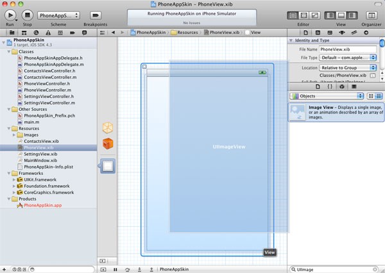This screenshot has width=385, height=273.
Task: Toggle the Navigator pane view button
Action: point(330,15)
